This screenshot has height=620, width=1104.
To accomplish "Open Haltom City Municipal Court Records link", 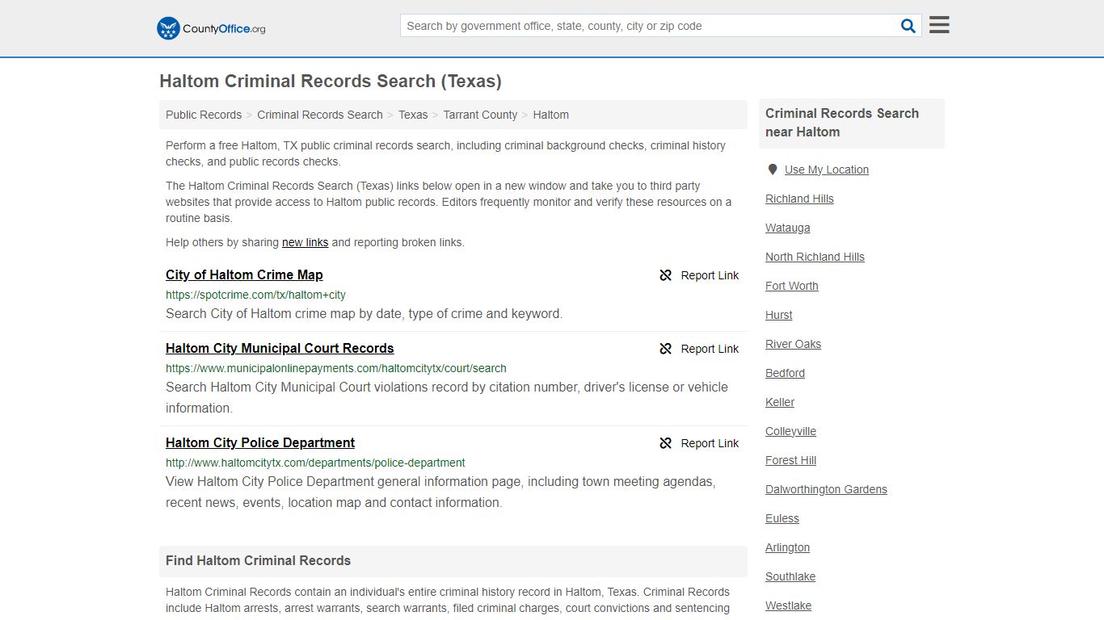I will click(280, 348).
